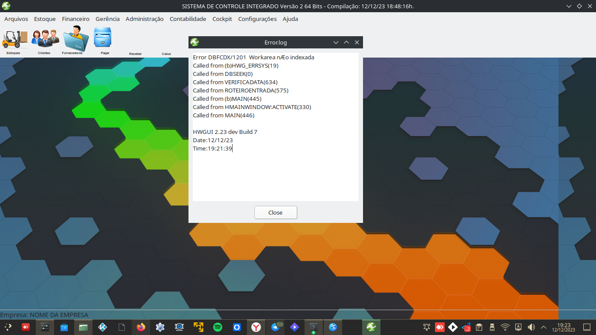Click the 'HMAINWINDOW:ACTIVATE(330)' log line
Screen dimensions: 596x335
(x=252, y=107)
